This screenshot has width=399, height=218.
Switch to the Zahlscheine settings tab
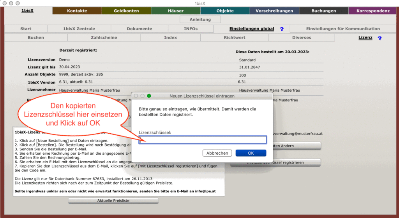click(104, 38)
